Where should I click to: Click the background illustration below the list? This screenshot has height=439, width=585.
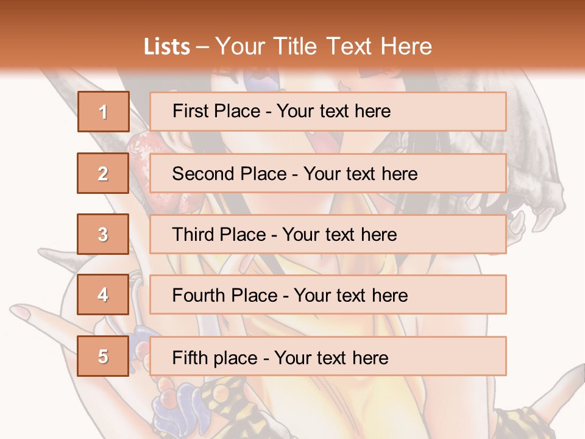pos(341,409)
